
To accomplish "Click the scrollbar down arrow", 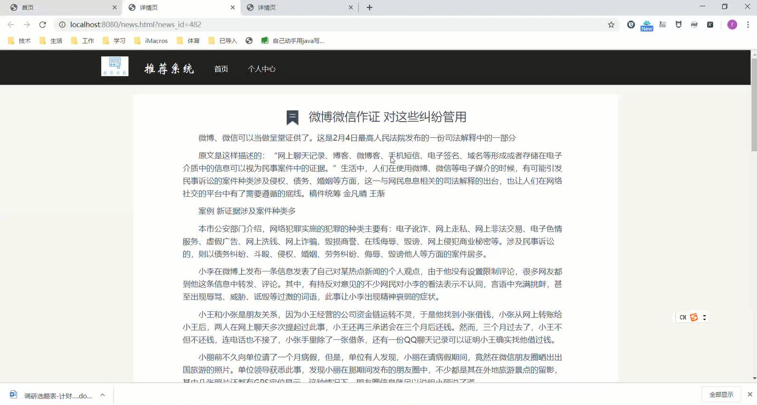I will pyautogui.click(x=754, y=378).
